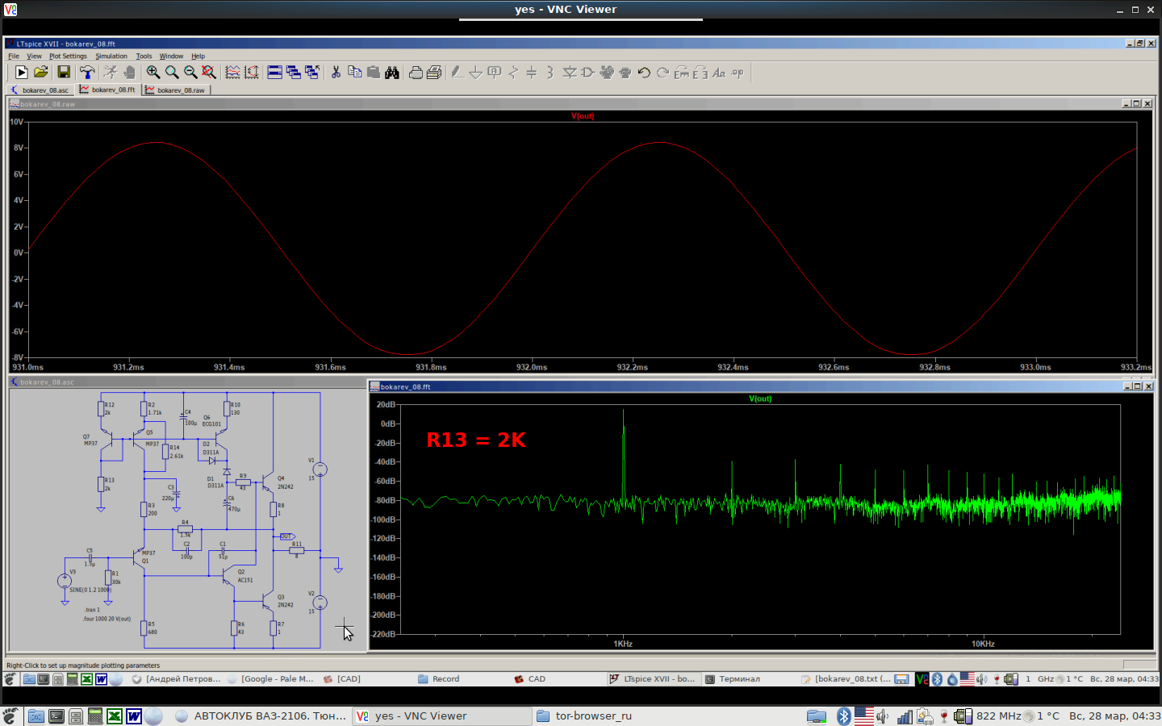Screen dimensions: 1162x726
Task: Open the Control Panel hammer icon
Action: tap(87, 73)
